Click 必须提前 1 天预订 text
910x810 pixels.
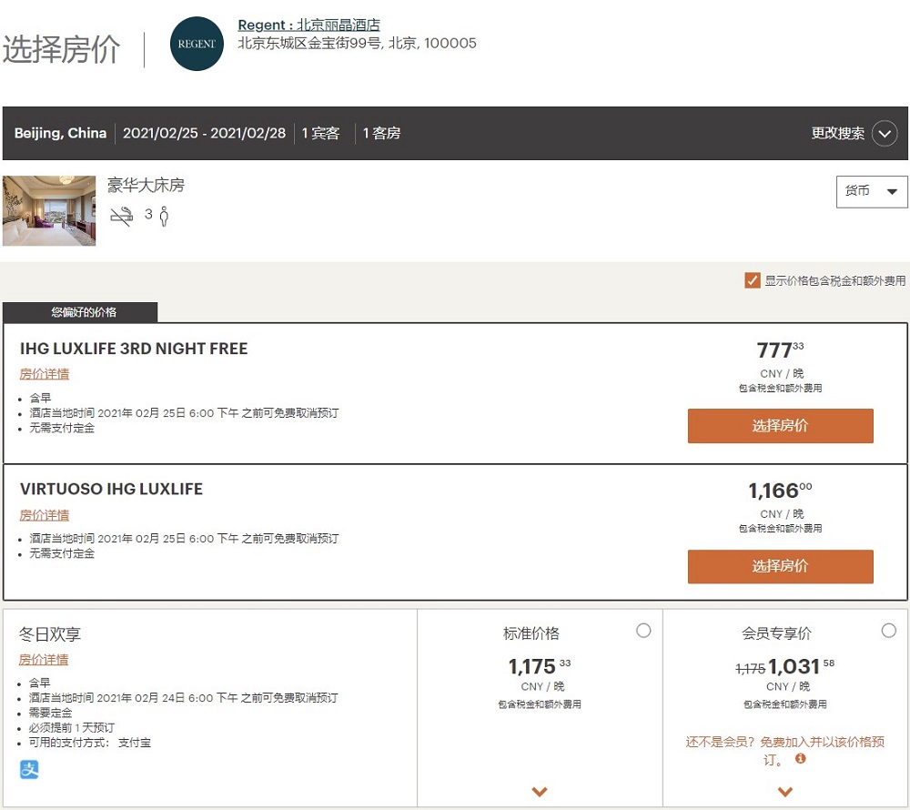72,727
